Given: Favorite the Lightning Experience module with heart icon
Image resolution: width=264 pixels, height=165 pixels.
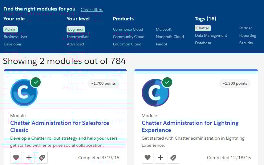Looking at the screenshot, I should coord(148,158).
